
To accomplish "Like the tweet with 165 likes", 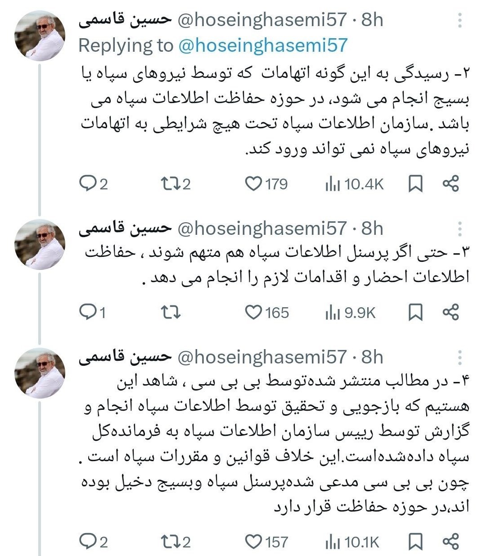I will 253,312.
